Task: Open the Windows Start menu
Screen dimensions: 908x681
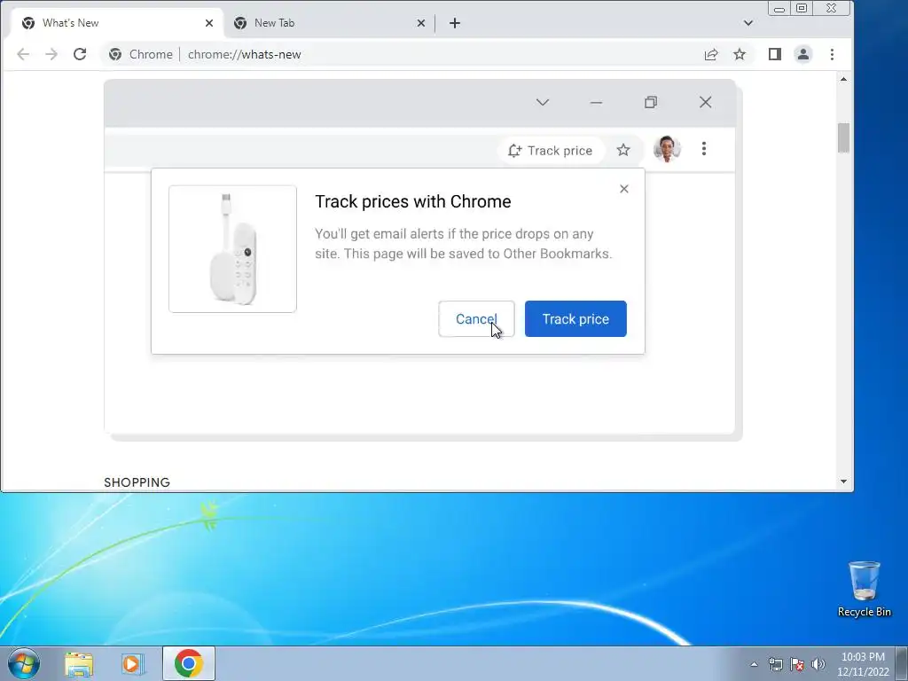Action: coord(24,663)
